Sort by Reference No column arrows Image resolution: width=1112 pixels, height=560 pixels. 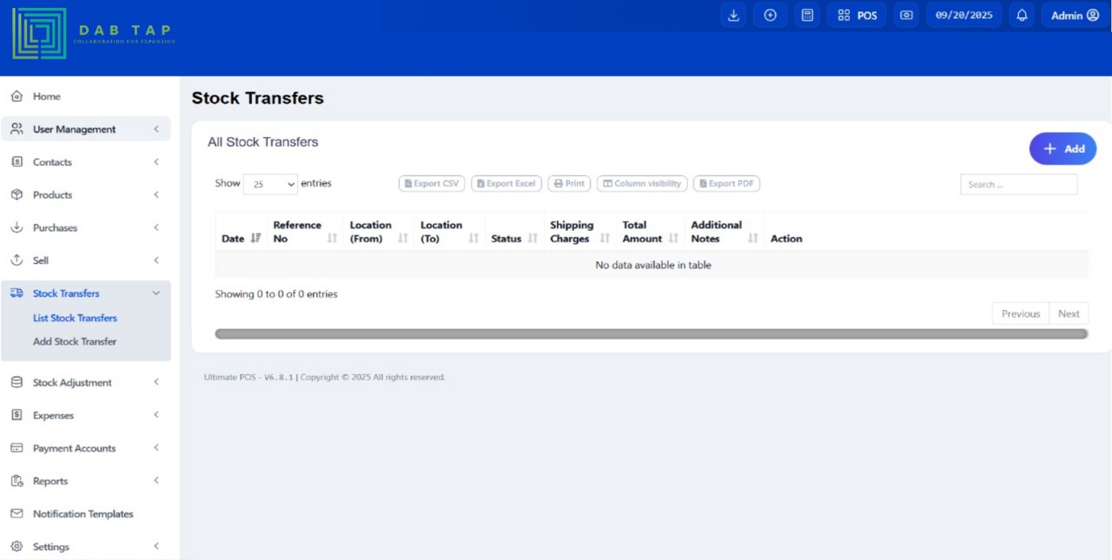pyautogui.click(x=332, y=239)
